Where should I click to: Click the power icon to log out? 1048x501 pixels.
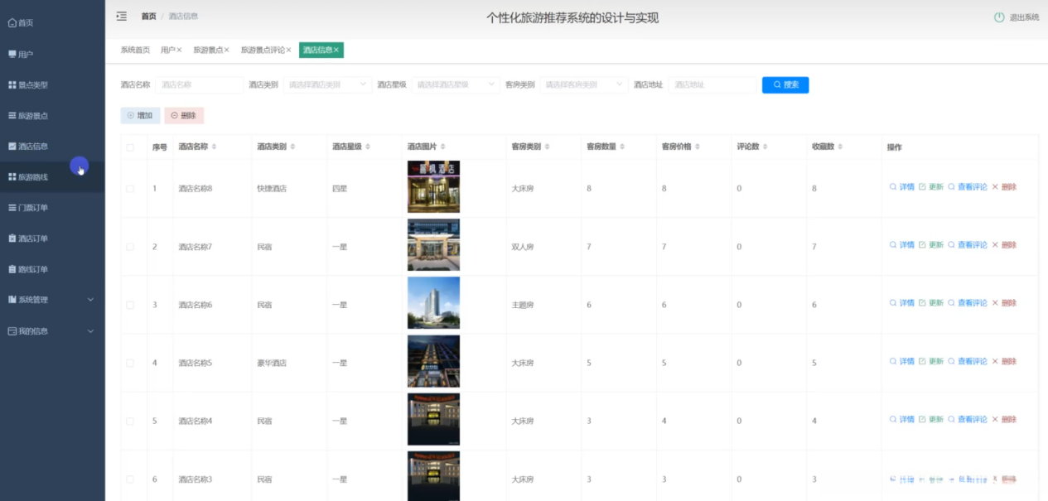(x=999, y=17)
